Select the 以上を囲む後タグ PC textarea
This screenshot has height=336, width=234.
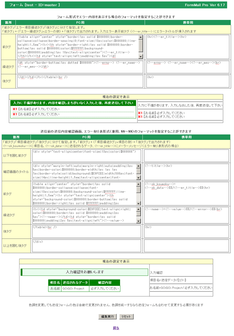(87, 245)
